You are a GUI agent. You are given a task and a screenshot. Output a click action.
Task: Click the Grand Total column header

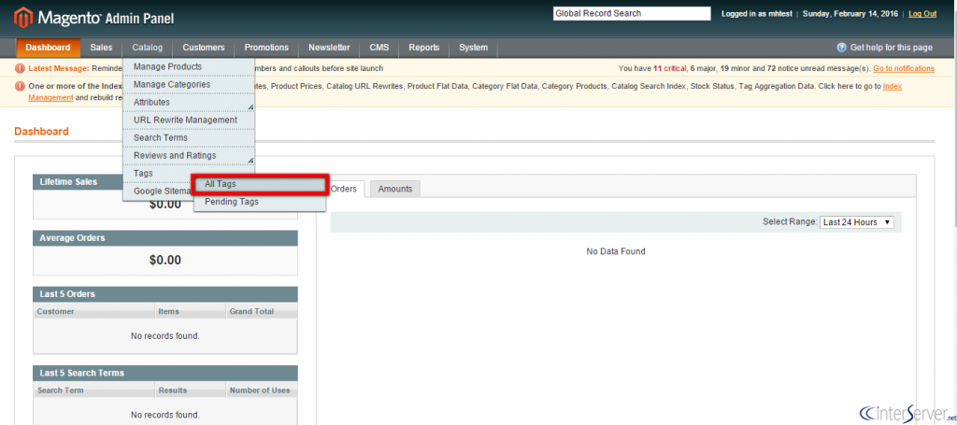click(x=262, y=312)
